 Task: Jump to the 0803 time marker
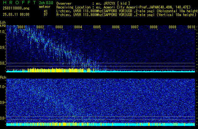click(x=59, y=27)
